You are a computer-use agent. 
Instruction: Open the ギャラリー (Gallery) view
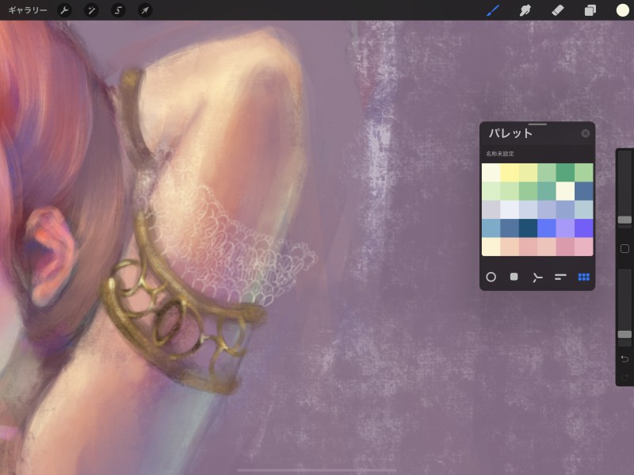coord(28,10)
